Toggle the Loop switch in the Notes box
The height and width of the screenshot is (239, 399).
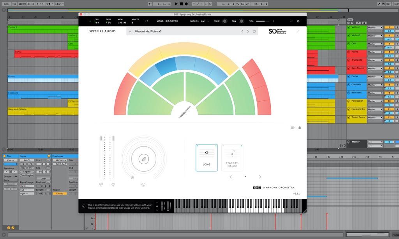43,179
